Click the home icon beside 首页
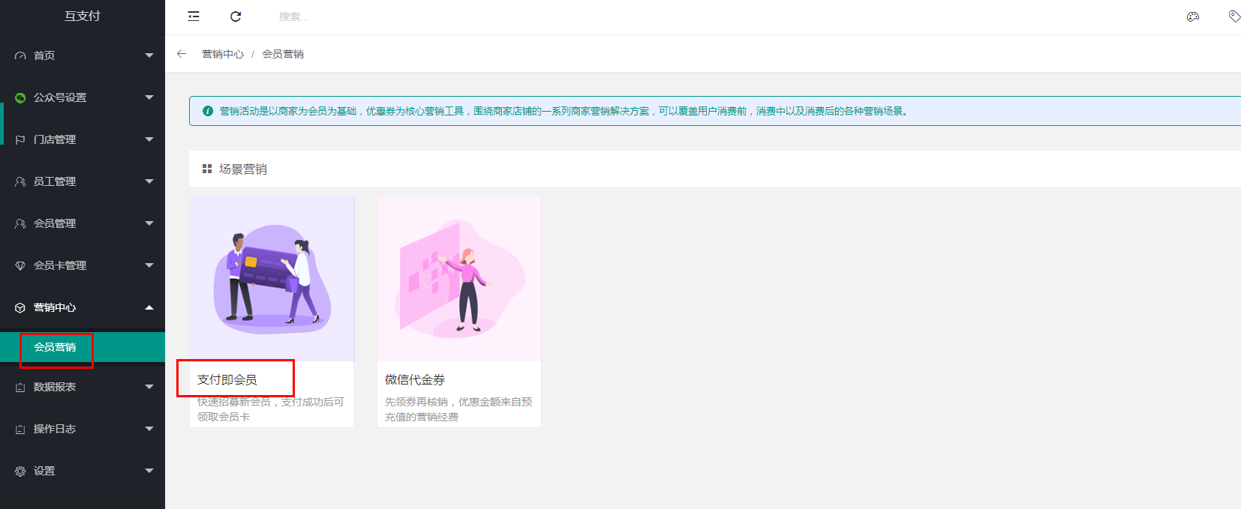 [20, 55]
